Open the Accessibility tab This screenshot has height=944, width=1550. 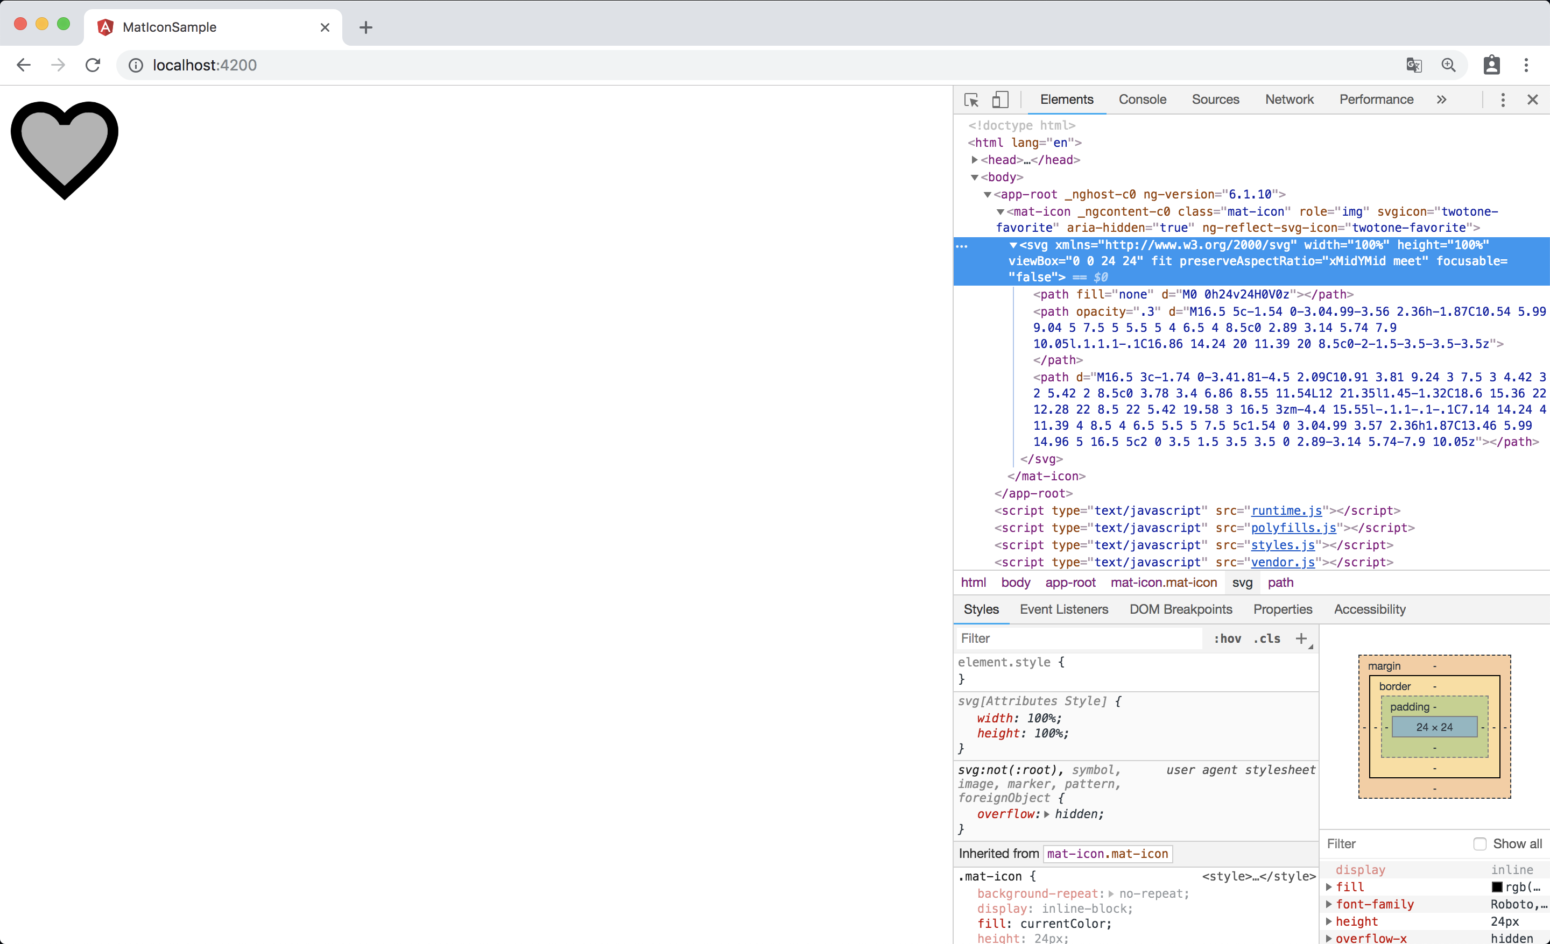(1370, 609)
